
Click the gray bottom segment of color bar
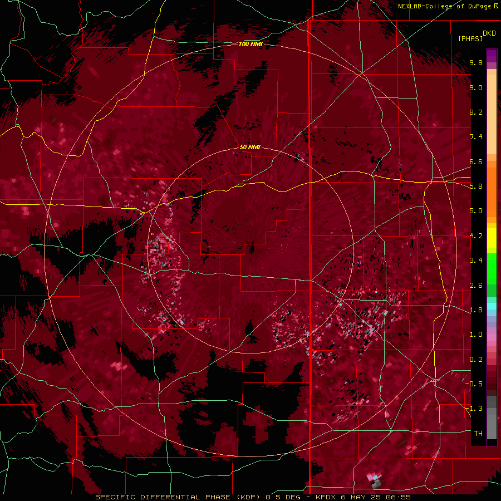click(492, 423)
